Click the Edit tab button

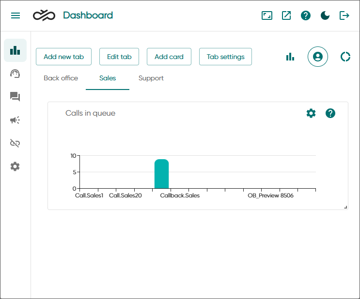click(x=119, y=57)
